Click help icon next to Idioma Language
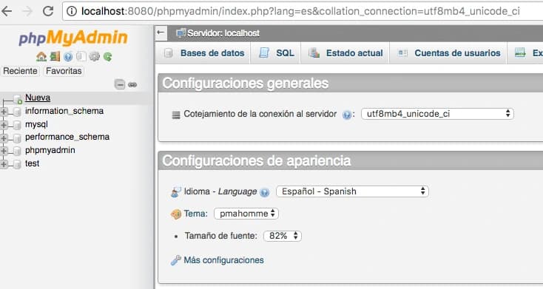 [x=265, y=192]
